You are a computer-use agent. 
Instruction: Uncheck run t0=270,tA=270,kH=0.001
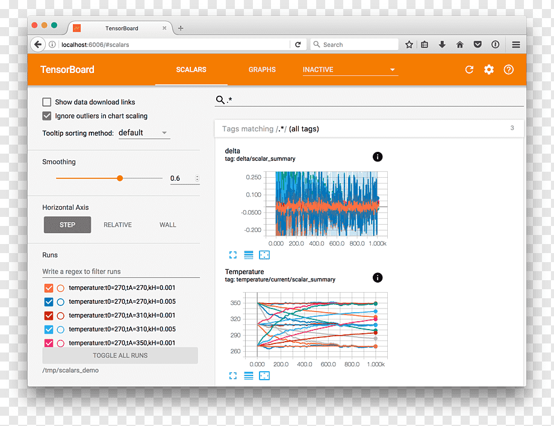click(49, 288)
